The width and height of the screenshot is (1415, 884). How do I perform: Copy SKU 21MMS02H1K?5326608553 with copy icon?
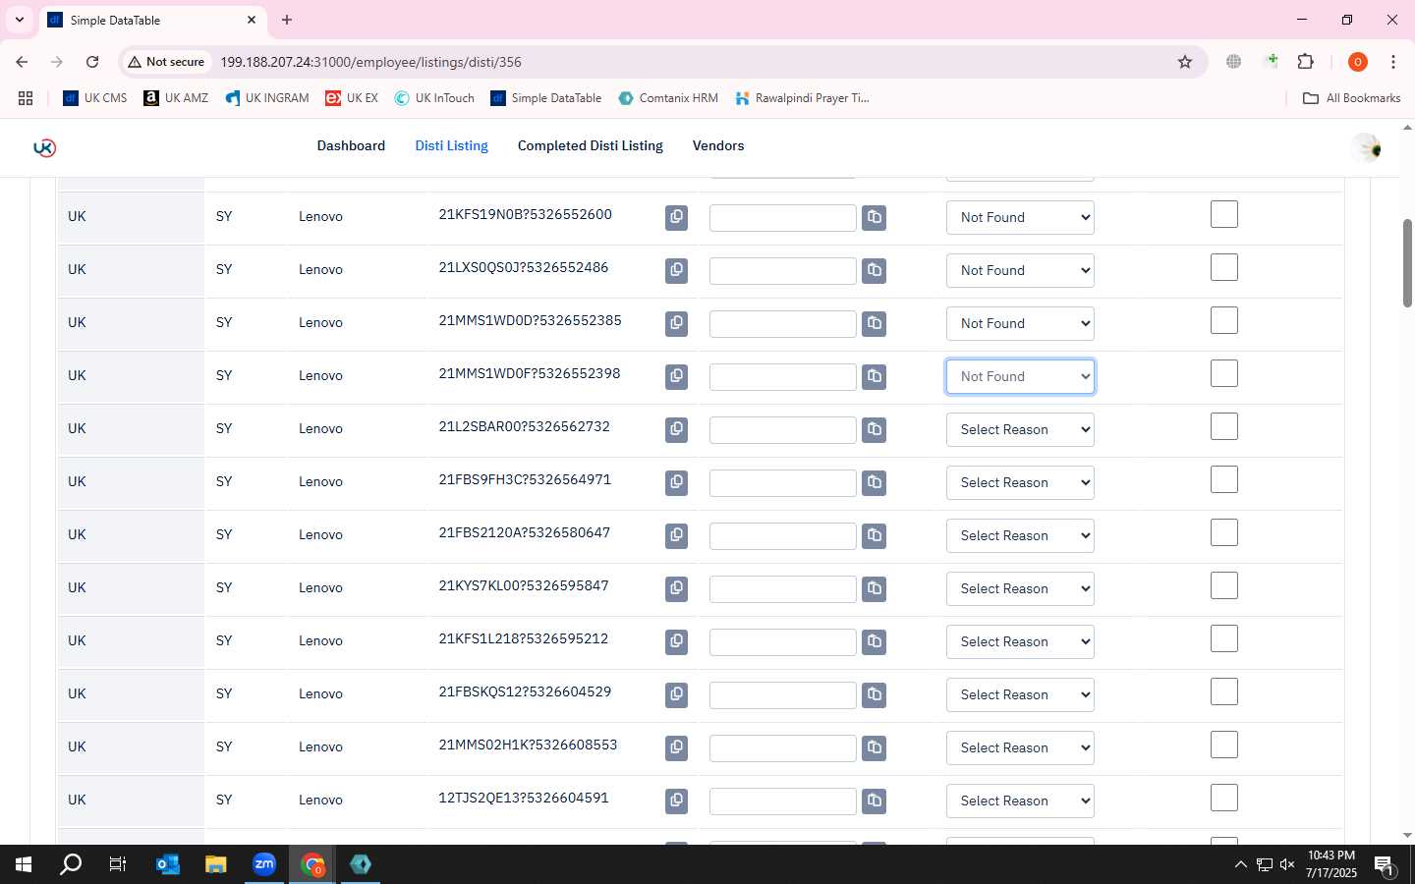(676, 747)
